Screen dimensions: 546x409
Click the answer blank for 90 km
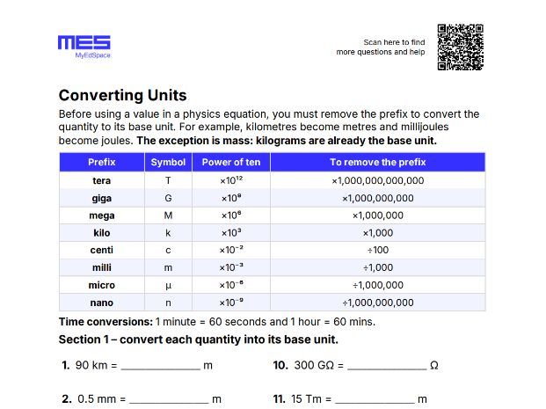161,367
